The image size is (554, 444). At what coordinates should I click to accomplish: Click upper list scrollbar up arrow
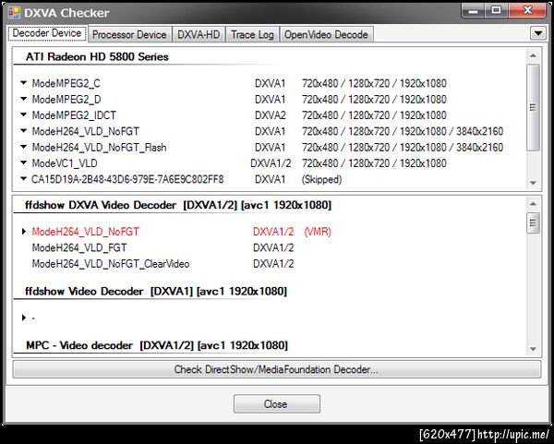[533, 55]
